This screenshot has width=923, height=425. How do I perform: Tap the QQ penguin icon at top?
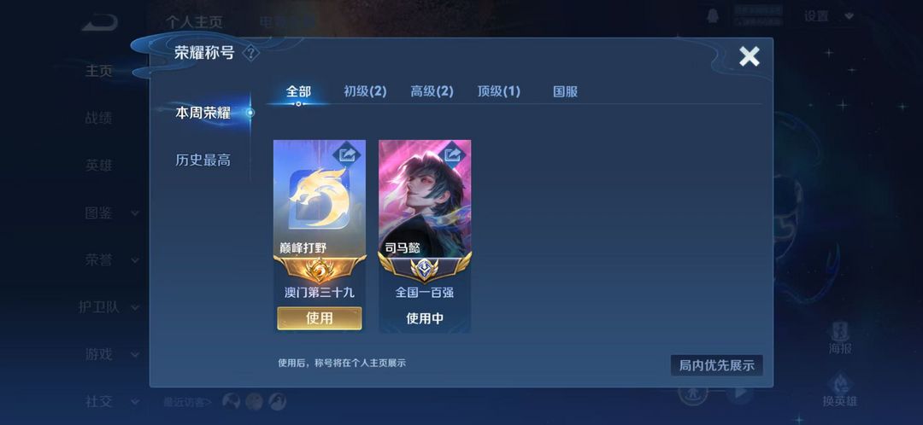(712, 16)
